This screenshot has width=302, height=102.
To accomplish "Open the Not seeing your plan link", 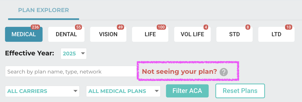I will [179, 72].
